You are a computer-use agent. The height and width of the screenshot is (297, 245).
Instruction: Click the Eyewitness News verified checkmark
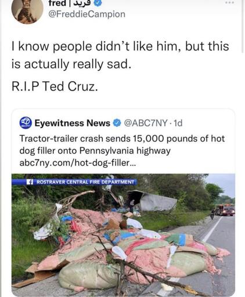tap(117, 123)
